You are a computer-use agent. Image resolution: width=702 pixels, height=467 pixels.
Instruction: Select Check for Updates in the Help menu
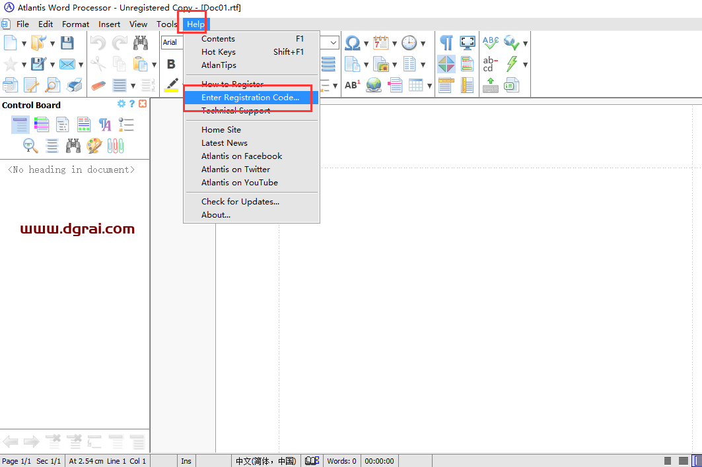pos(242,201)
